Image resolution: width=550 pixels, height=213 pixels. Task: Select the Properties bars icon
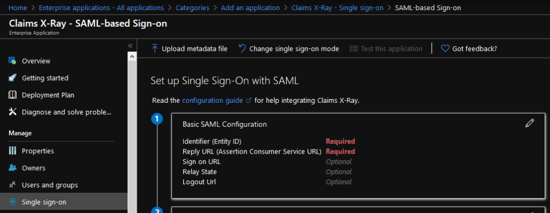coord(12,151)
